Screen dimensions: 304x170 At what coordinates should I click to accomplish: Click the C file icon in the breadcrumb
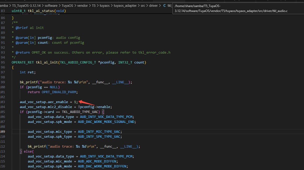coord(164,5)
